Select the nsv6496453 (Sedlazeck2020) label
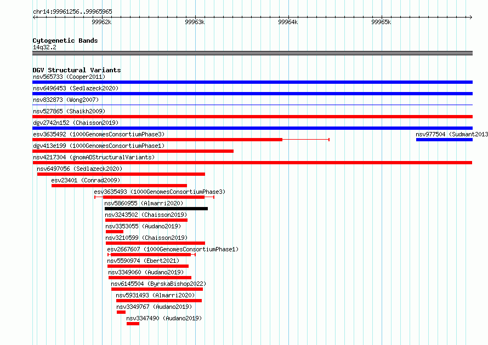 (76, 88)
